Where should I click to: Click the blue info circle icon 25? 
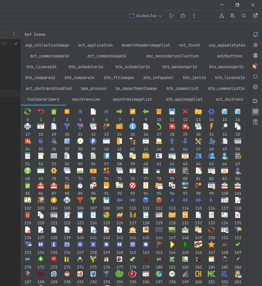[133, 126]
